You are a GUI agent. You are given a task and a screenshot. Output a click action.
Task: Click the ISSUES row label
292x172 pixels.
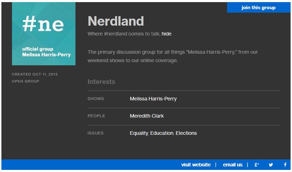point(96,133)
